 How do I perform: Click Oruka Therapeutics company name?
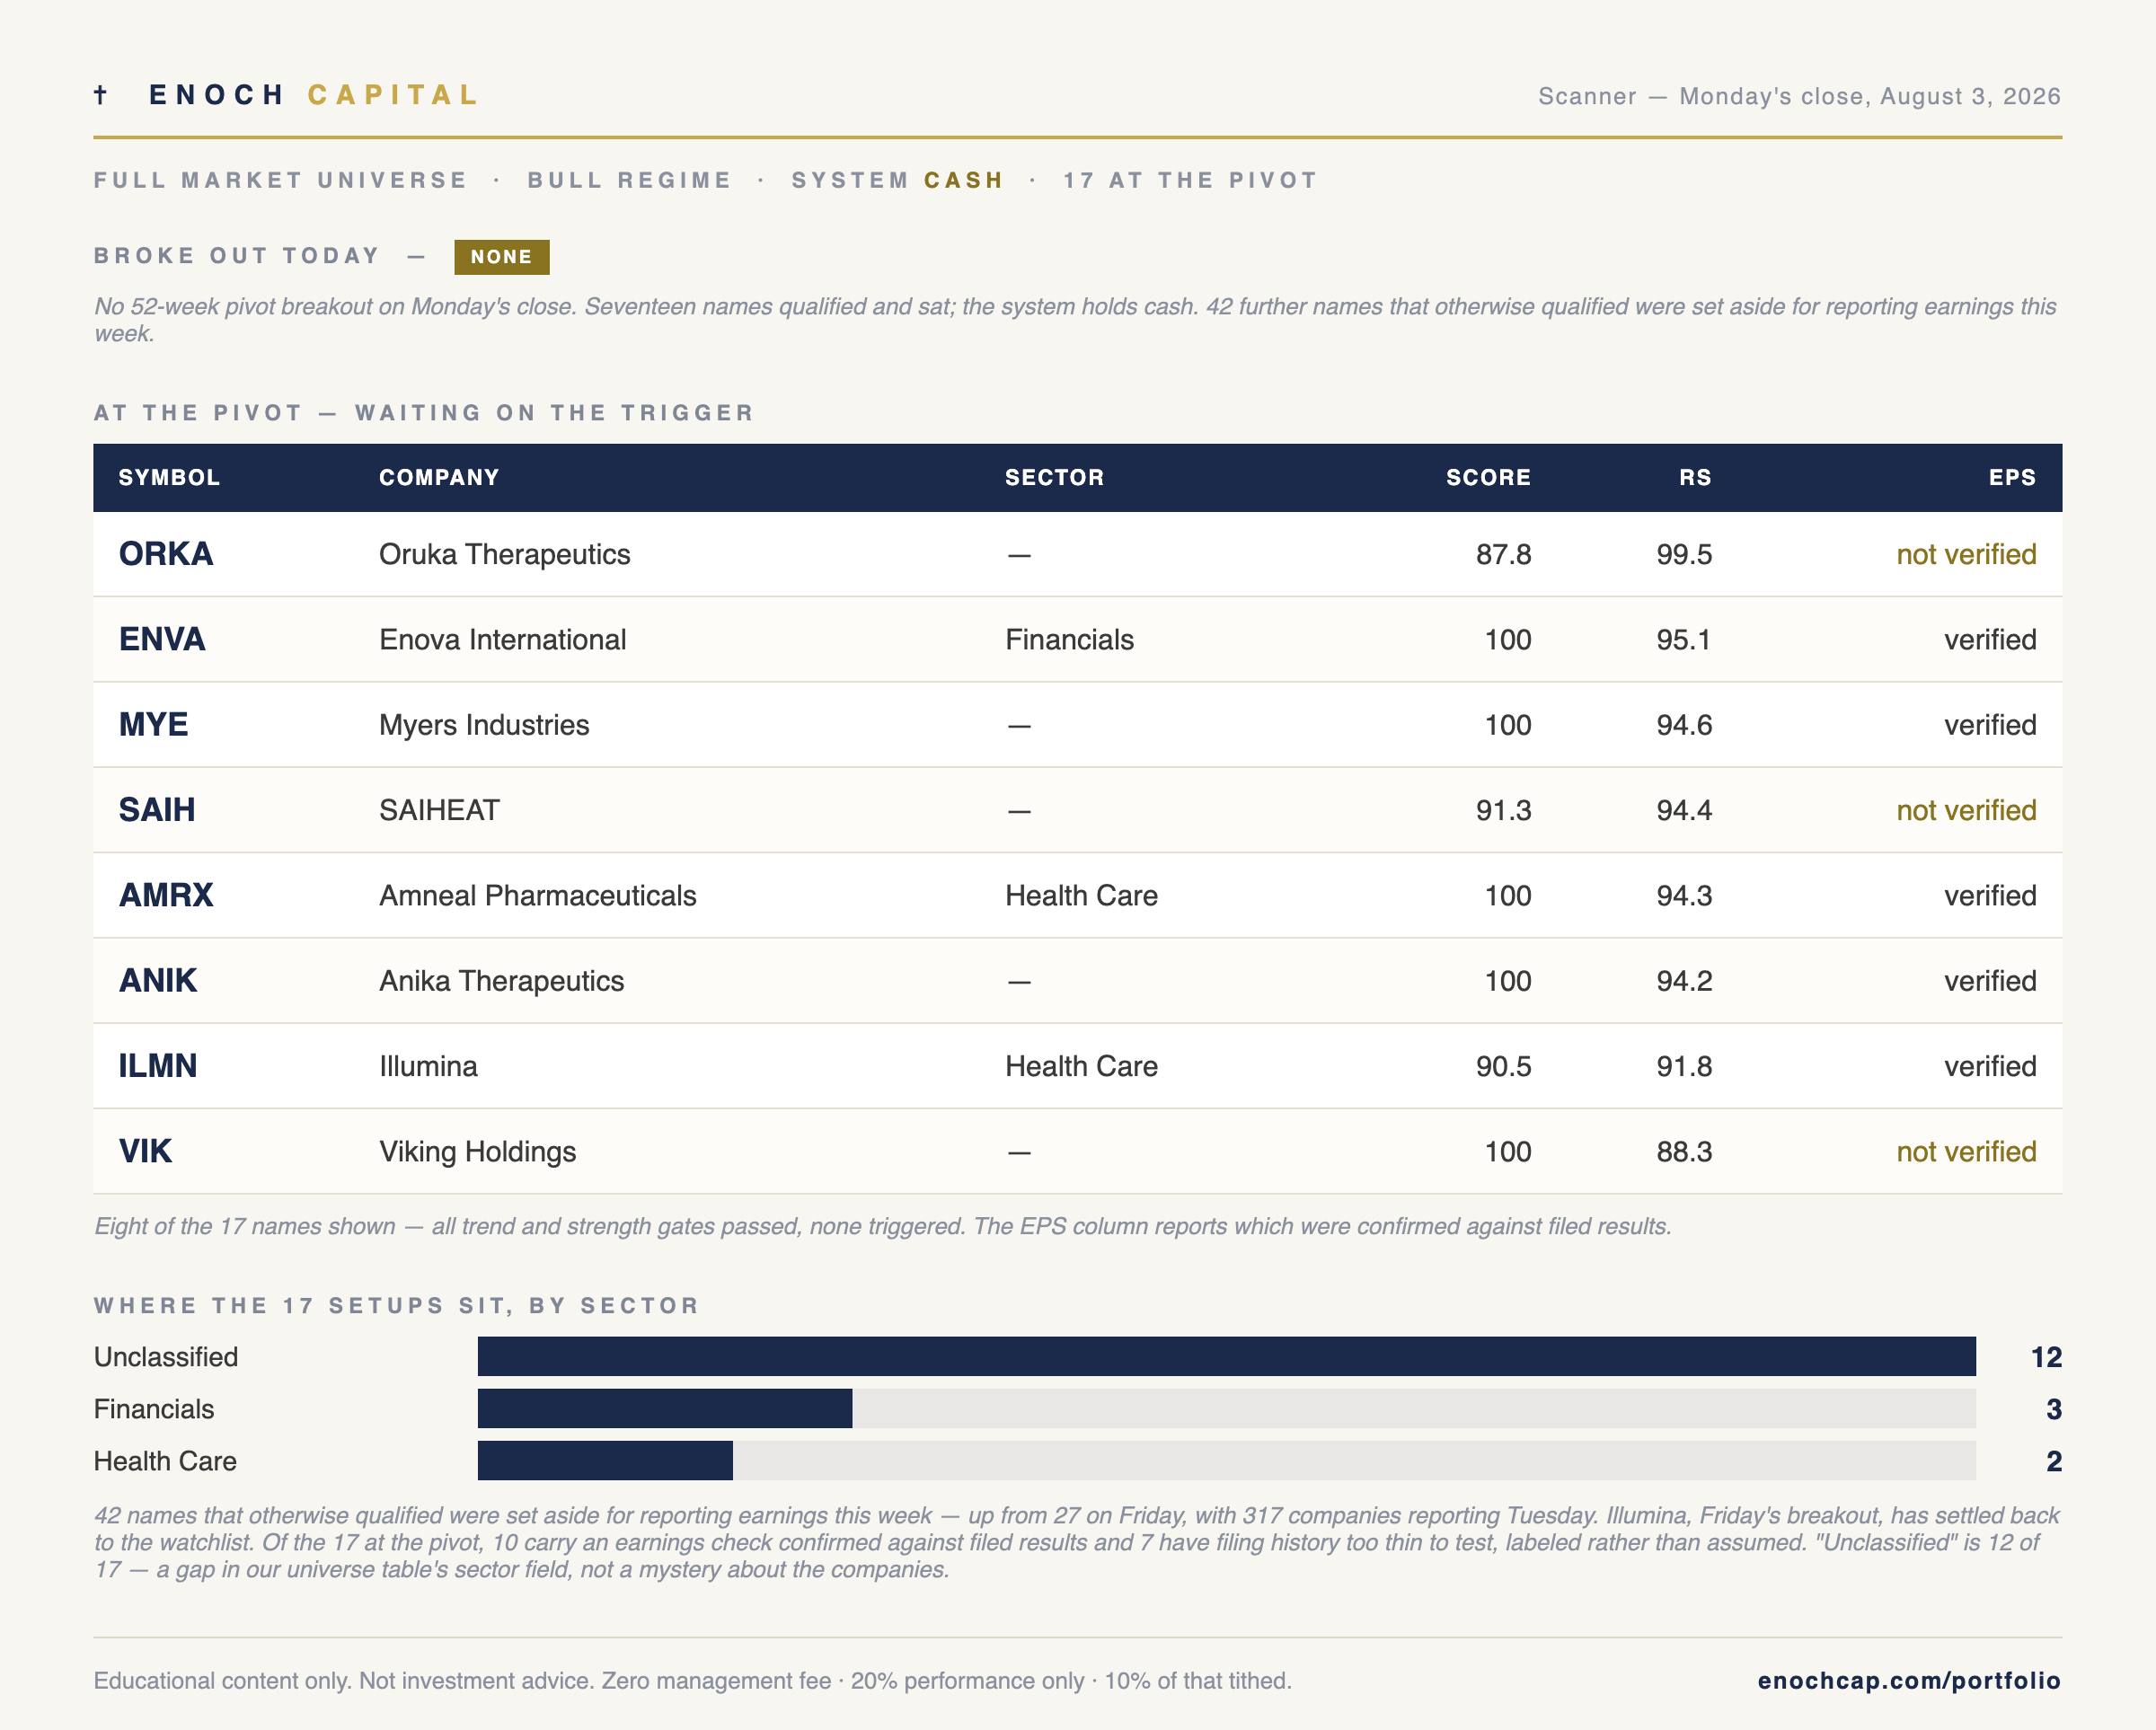(x=504, y=554)
